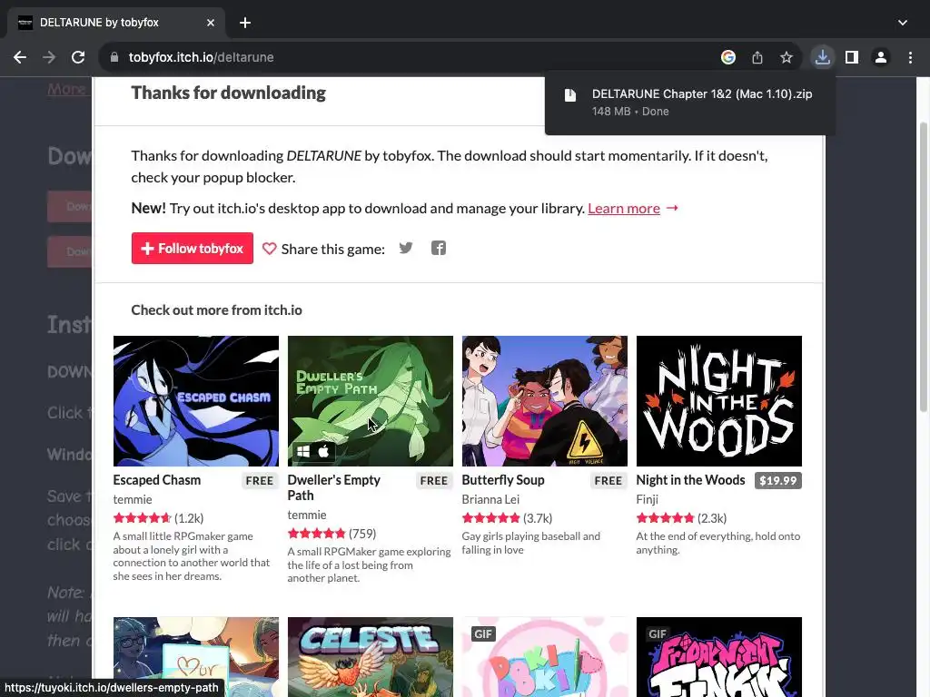Click the page vertical scrollbar
The height and width of the screenshot is (697, 930).
coord(924,267)
